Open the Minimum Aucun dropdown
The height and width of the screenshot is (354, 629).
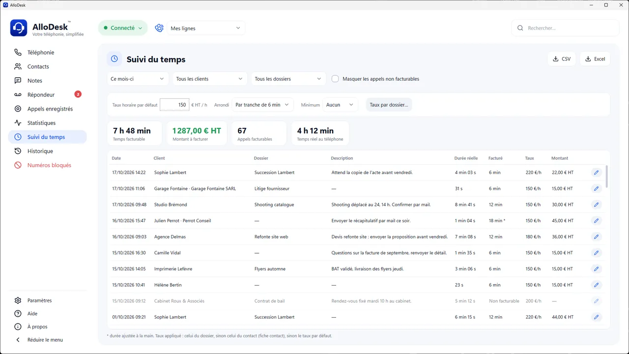(340, 105)
